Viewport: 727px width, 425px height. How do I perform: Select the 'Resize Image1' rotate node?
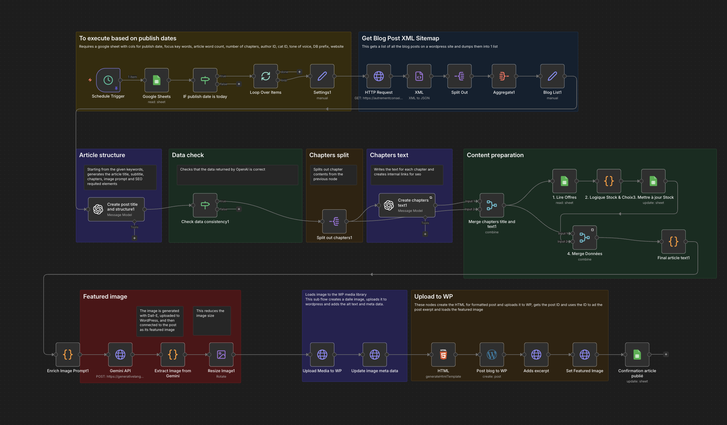[221, 355]
